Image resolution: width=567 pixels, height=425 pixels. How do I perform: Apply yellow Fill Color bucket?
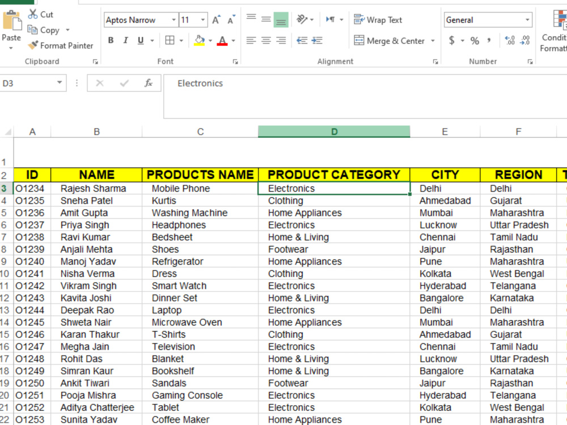[x=199, y=40]
